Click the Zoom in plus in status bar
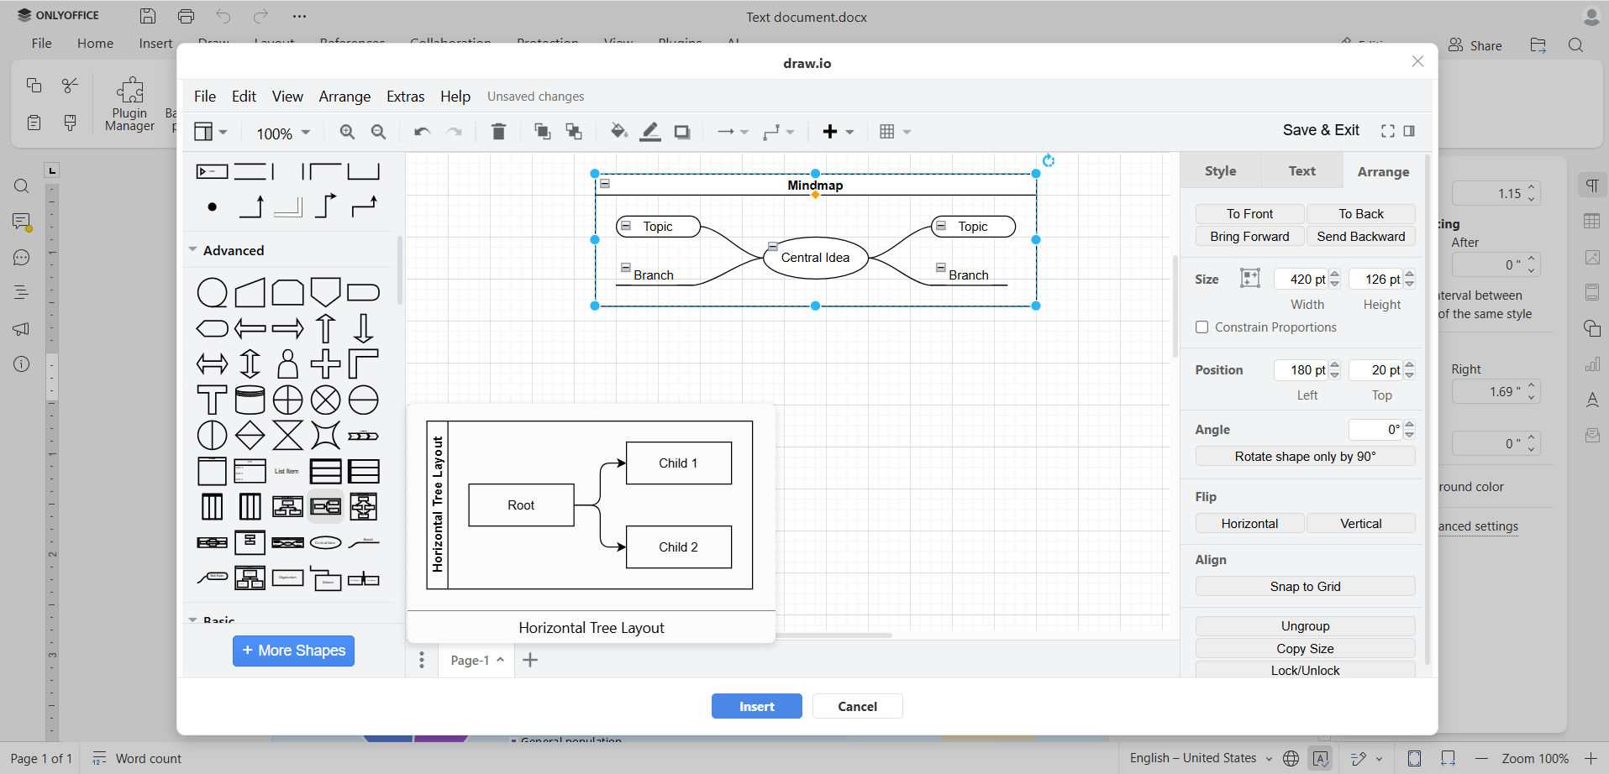Screen dimensions: 1609x774 [1590, 759]
